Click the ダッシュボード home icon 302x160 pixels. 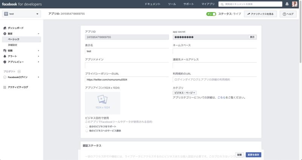pos(5,28)
